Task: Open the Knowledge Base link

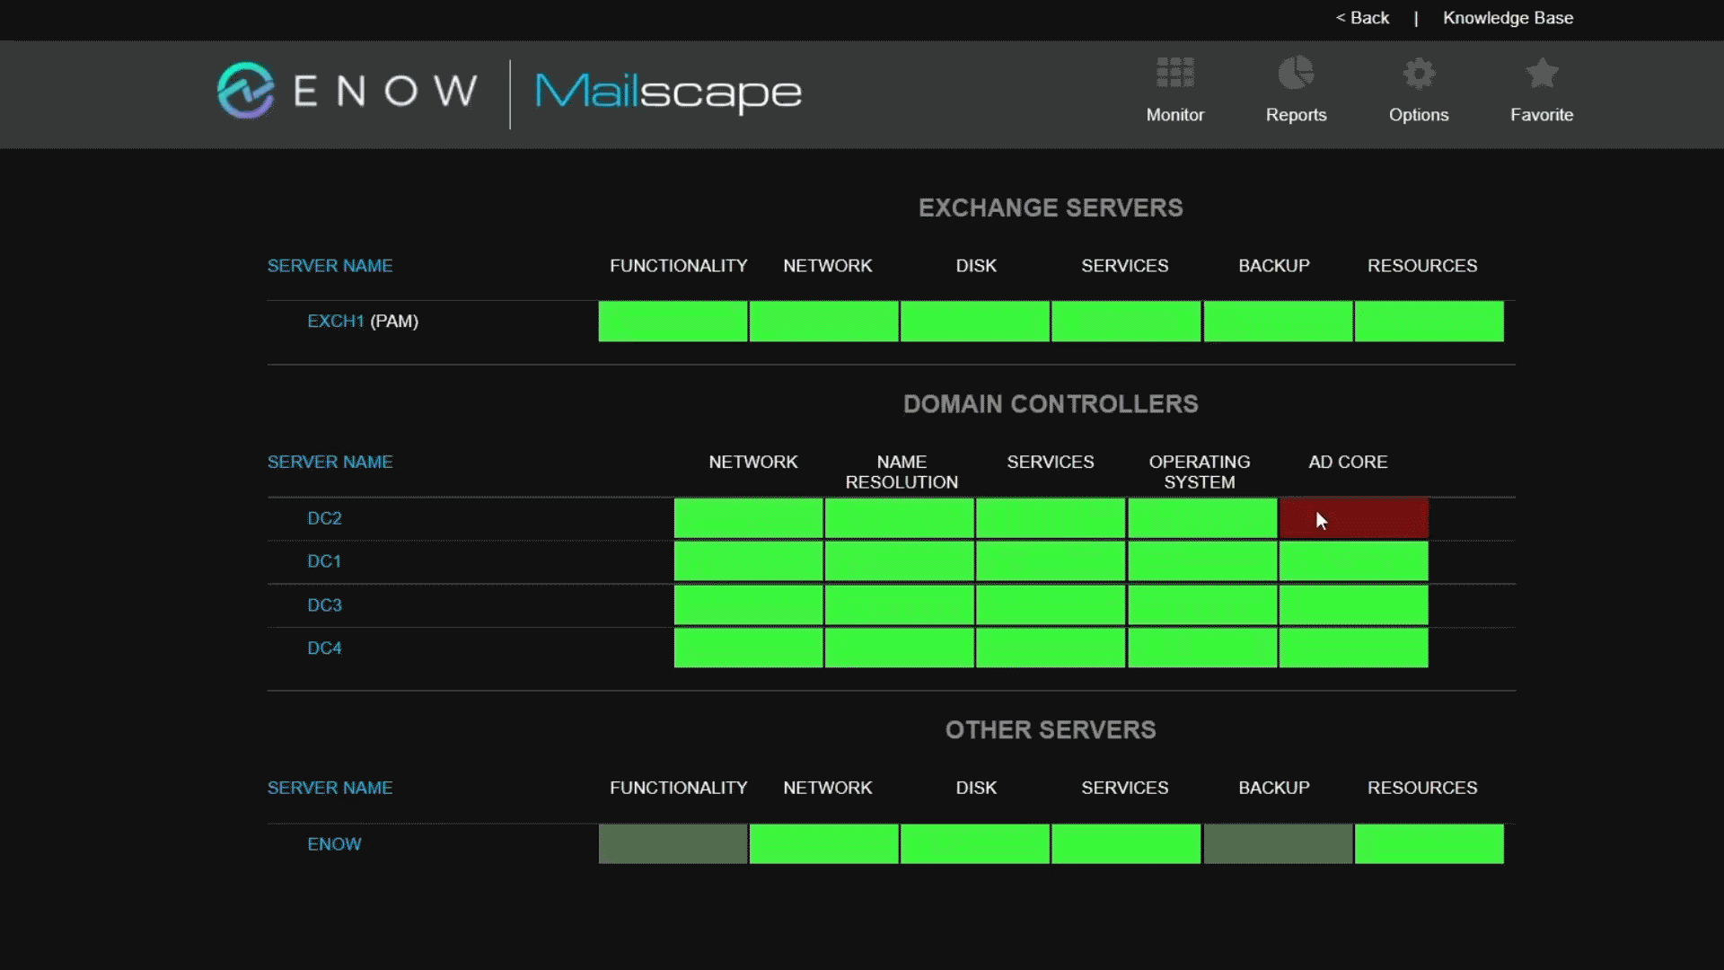Action: point(1508,18)
